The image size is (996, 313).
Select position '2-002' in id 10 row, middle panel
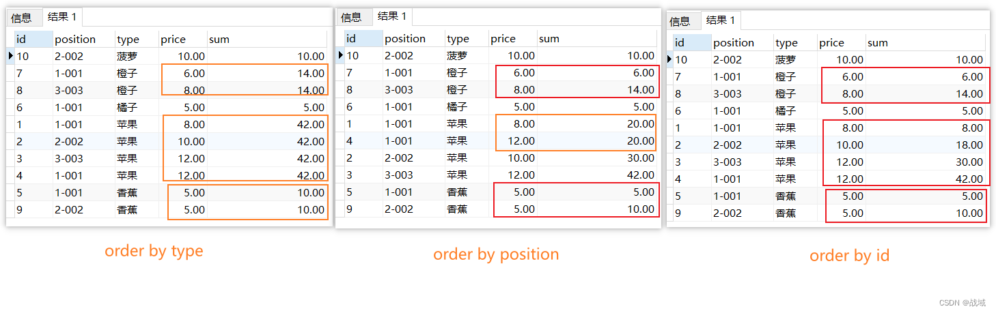tap(413, 56)
